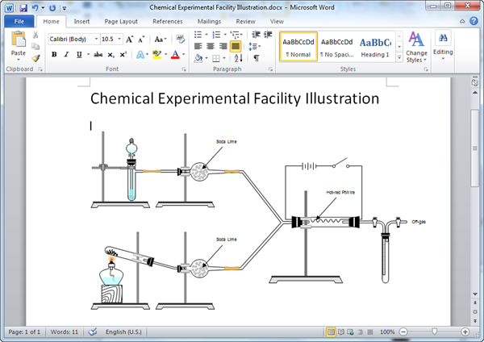Image resolution: width=484 pixels, height=342 pixels.
Task: Click the proofing check icon in status bar
Action: pyautogui.click(x=92, y=332)
